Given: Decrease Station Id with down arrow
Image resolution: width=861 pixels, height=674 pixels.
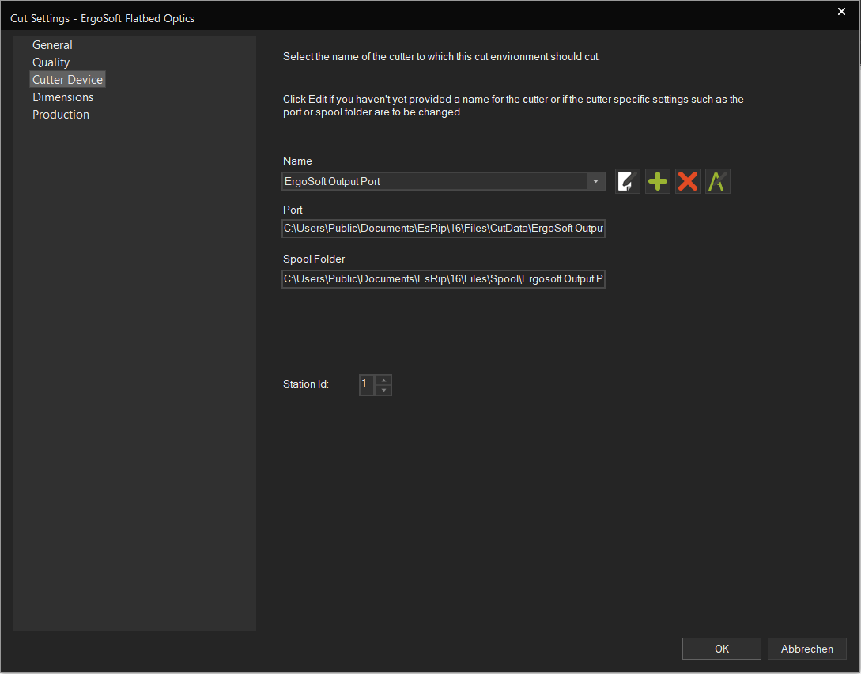Looking at the screenshot, I should click(383, 390).
